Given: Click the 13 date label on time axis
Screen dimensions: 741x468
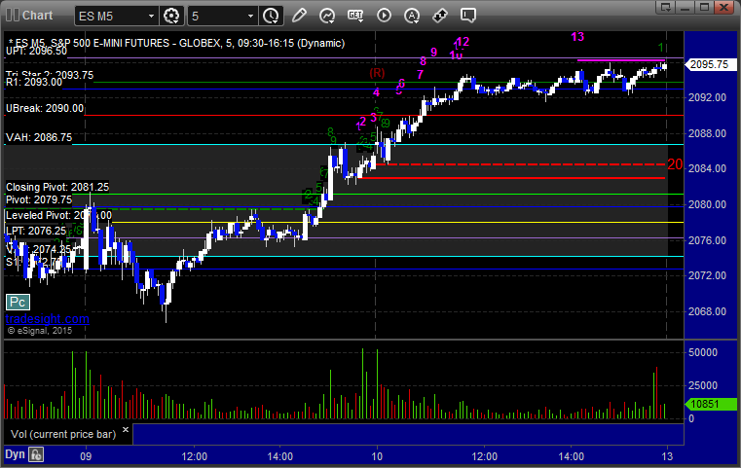Looking at the screenshot, I should 667,456.
